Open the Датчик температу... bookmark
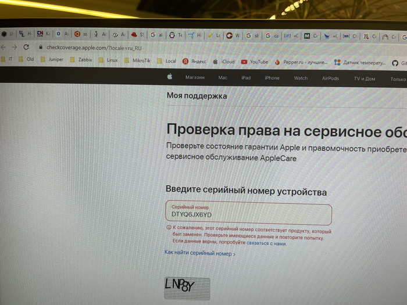Image resolution: width=407 pixels, height=305 pixels. click(x=360, y=63)
